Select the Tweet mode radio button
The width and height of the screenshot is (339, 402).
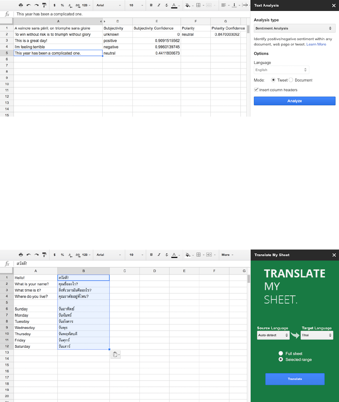pos(273,80)
